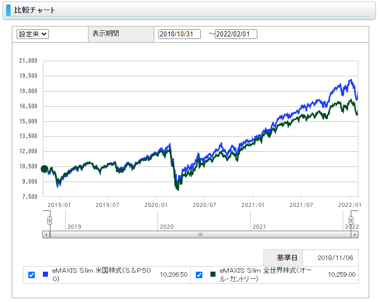Select the 2019 mark on the range timeline

tap(74, 227)
